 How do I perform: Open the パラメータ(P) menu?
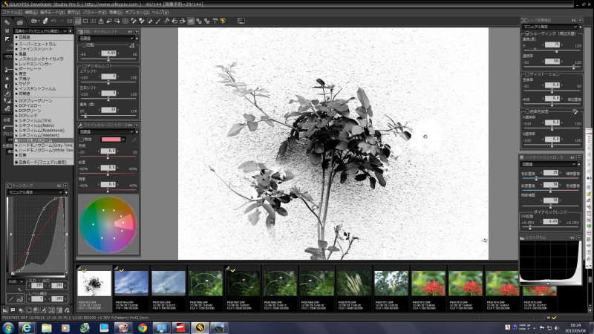click(95, 12)
